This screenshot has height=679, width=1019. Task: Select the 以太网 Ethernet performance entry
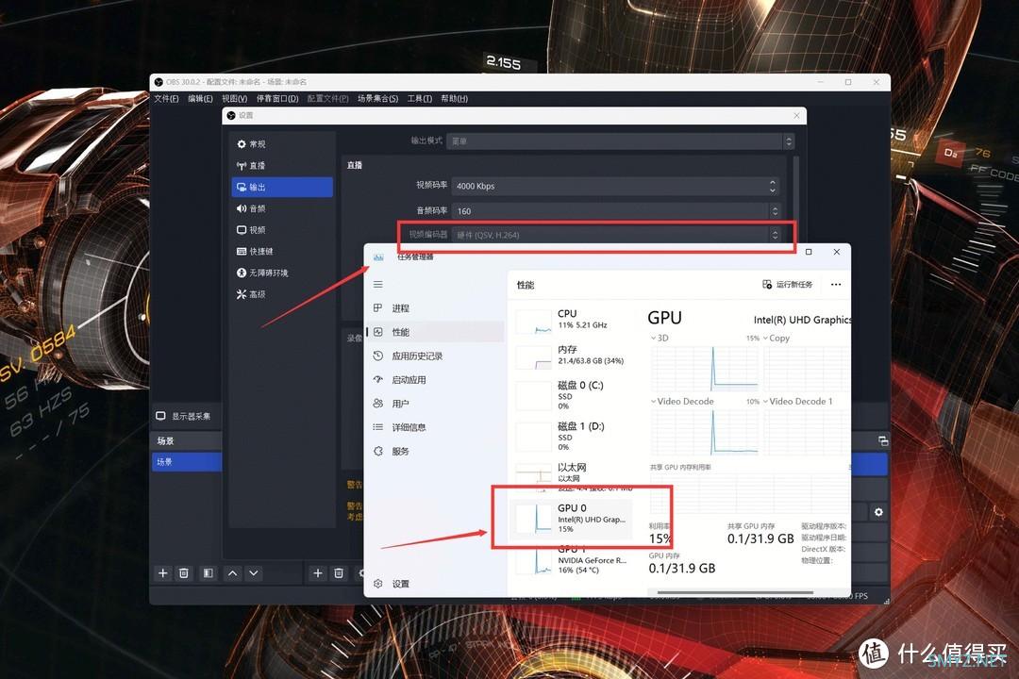[572, 475]
